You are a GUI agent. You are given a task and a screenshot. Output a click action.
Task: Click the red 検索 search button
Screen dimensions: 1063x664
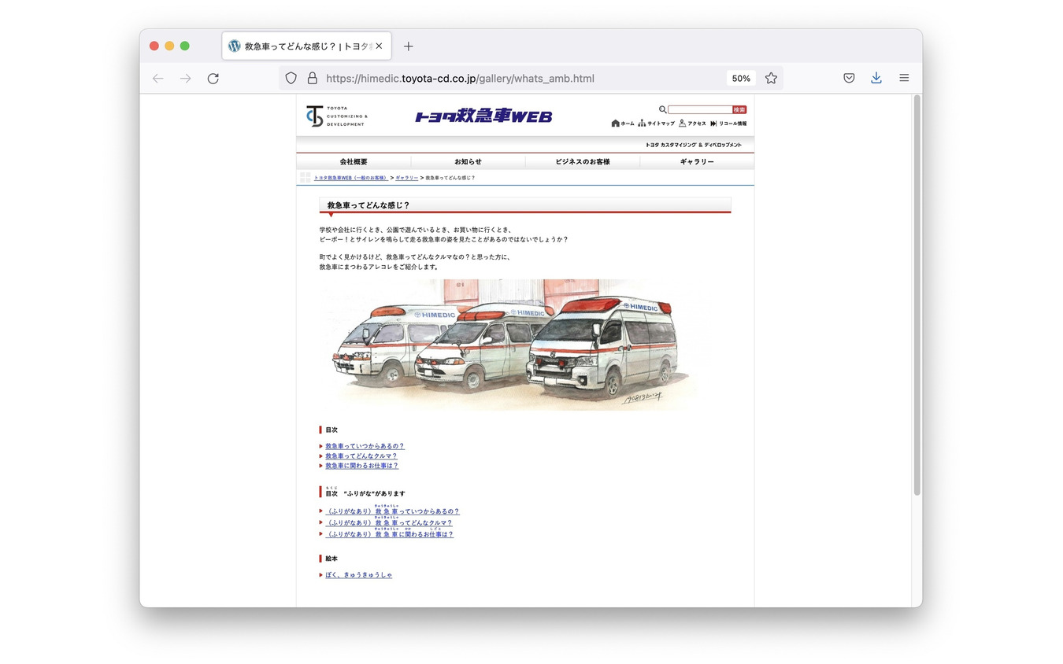(739, 110)
